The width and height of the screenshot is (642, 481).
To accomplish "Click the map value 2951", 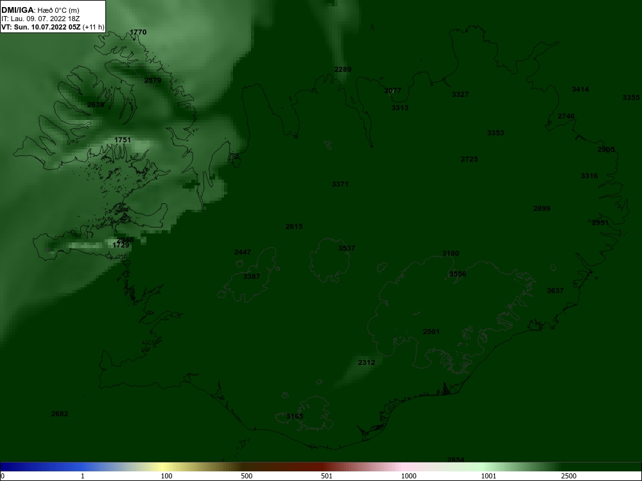I will (600, 223).
